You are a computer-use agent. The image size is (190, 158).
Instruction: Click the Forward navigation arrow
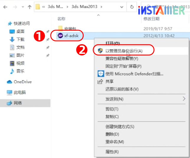click(x=15, y=7)
